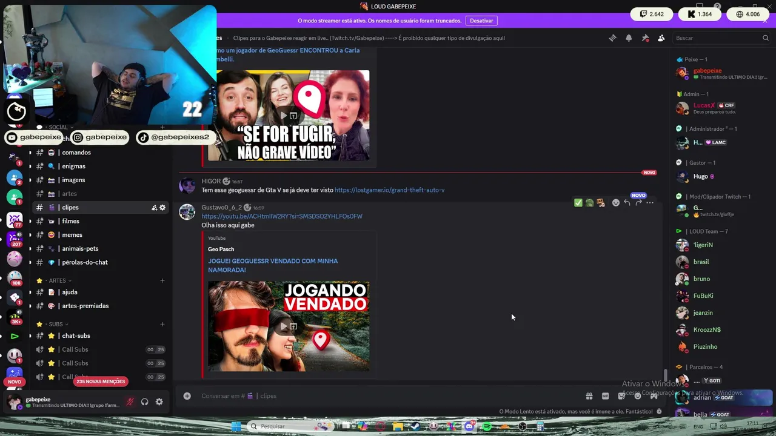Click the Conversar em clipes message field
The image size is (776, 436).
click(x=388, y=396)
